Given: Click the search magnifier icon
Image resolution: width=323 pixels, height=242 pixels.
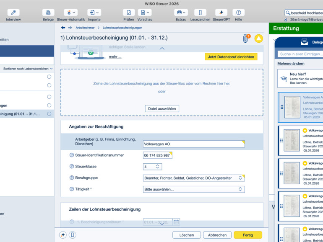Looking at the screenshot, I should [x=288, y=13].
